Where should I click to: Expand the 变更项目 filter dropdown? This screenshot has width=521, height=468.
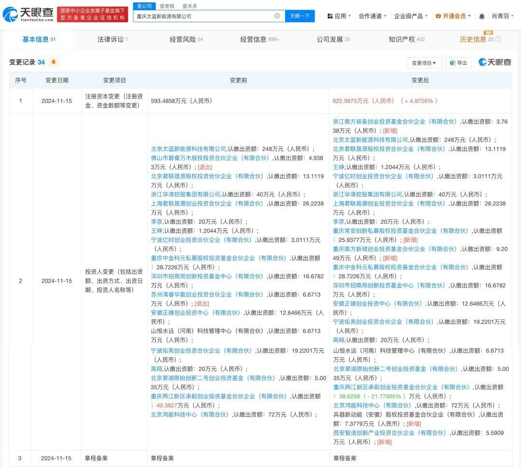coord(424,63)
